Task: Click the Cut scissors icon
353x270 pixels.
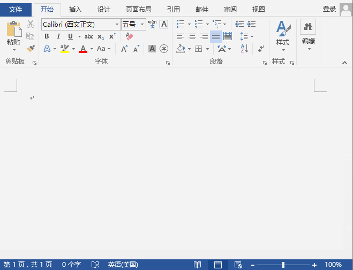Action: pos(31,24)
